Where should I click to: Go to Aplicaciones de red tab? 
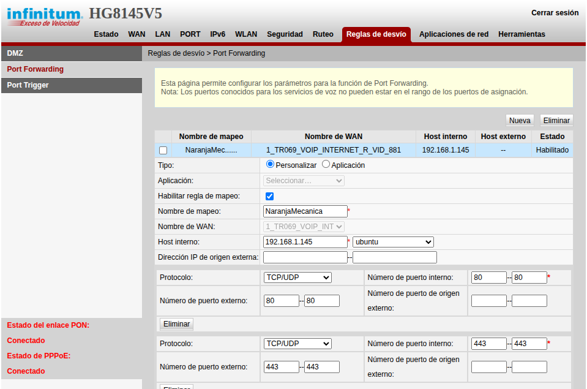(454, 34)
